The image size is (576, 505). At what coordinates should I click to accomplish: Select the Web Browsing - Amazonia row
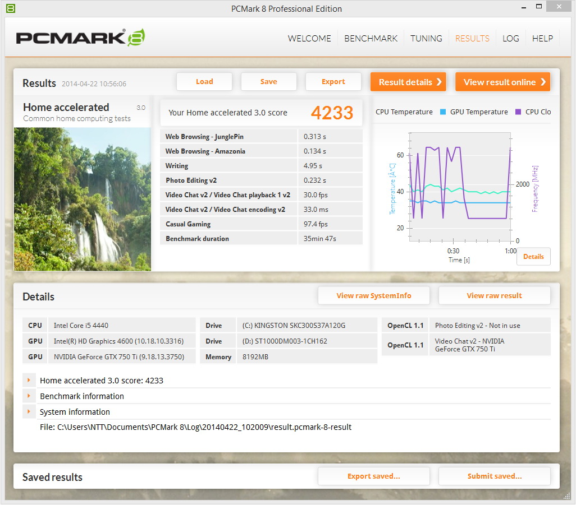click(261, 151)
